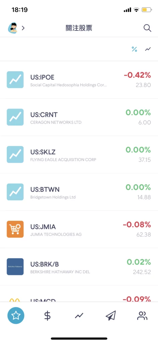Switch to percentage change view
The image size is (158, 343).
coord(134,49)
